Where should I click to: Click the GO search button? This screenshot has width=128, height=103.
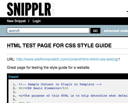coord(95,31)
